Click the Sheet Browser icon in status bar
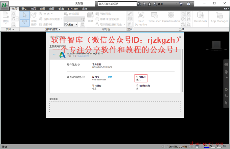 point(197,147)
